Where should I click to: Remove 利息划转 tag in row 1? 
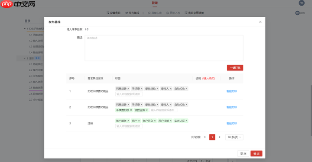click(128, 89)
